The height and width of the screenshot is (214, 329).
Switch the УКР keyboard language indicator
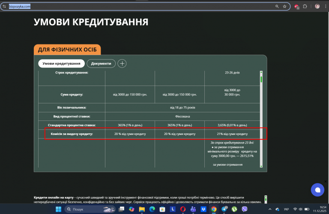click(x=286, y=209)
